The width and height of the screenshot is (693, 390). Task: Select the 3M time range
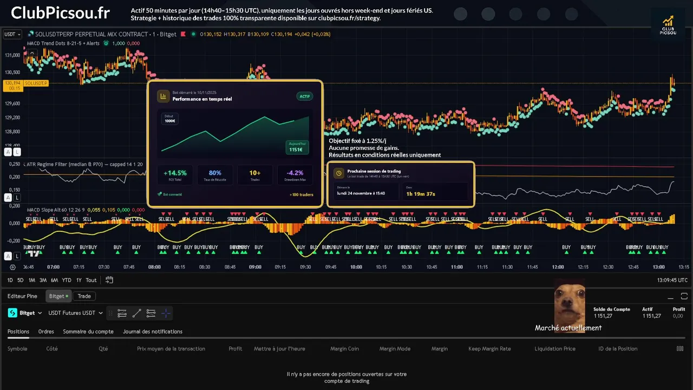click(43, 280)
